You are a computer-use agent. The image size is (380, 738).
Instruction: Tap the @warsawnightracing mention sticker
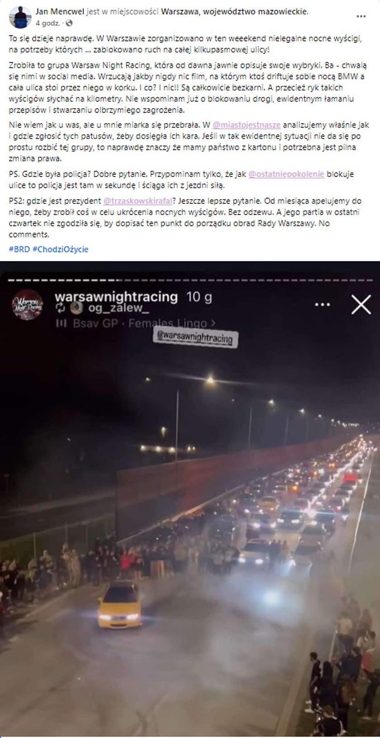[x=196, y=337]
